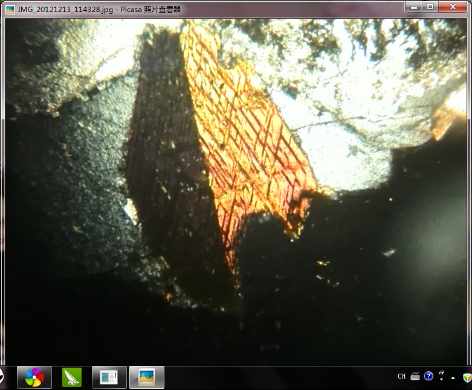Minimize the Picasa Photo Viewer window
Screen dimensions: 472x390
pyautogui.click(x=414, y=7)
